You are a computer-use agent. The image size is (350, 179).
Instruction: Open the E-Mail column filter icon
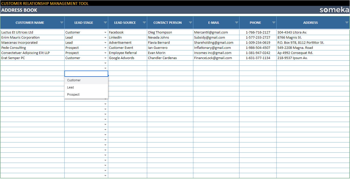coord(236,23)
